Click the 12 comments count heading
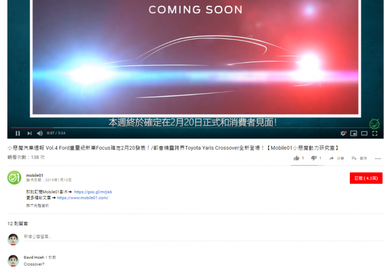Image resolution: width=384 pixels, height=270 pixels. tap(18, 224)
